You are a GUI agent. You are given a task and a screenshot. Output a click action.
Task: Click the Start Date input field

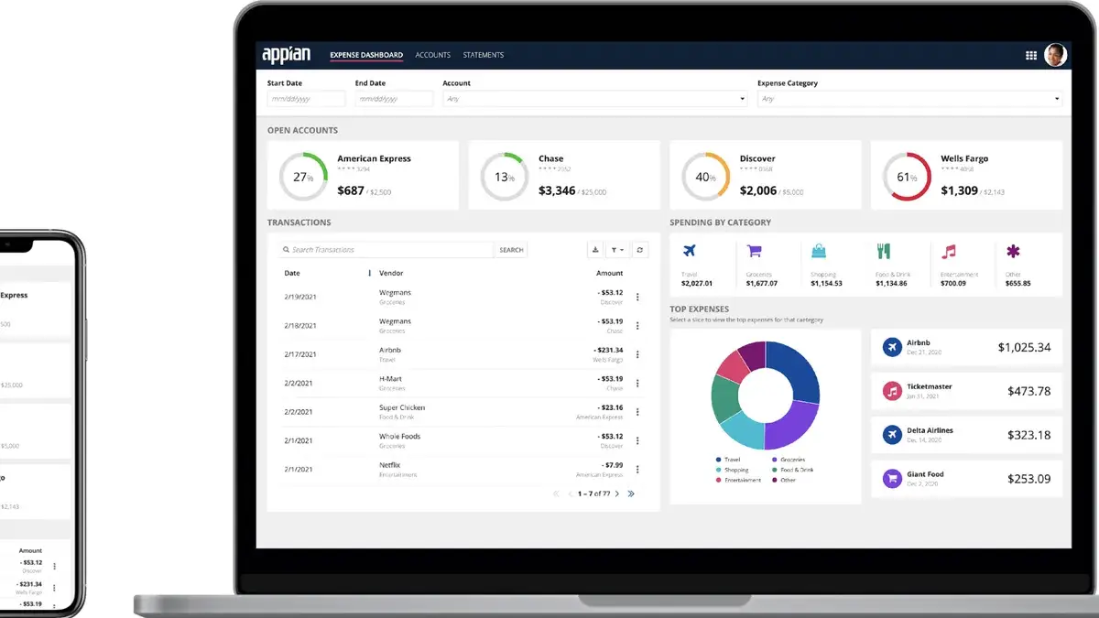tap(305, 98)
